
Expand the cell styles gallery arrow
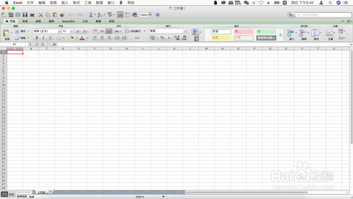(281, 35)
